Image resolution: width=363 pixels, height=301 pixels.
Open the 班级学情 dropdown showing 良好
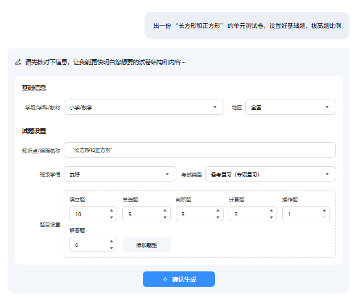coord(120,174)
